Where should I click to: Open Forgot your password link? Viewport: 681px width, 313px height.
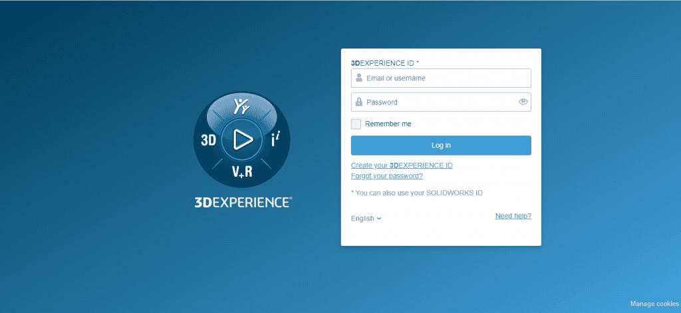click(387, 176)
